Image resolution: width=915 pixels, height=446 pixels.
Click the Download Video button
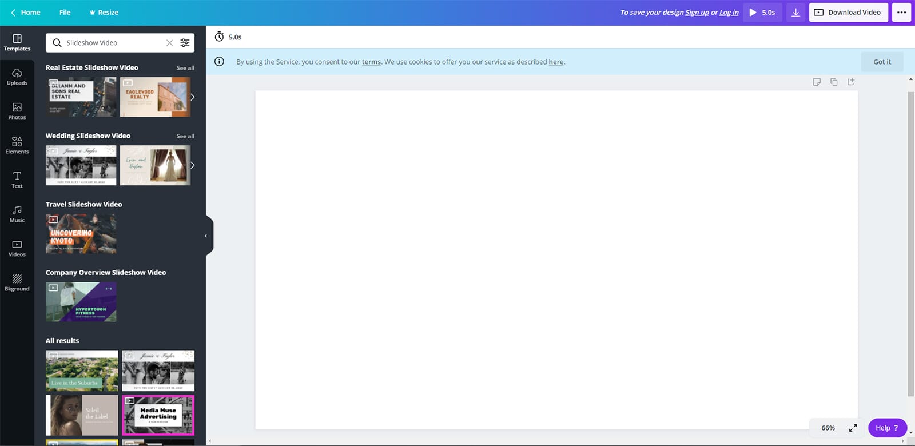pyautogui.click(x=848, y=13)
